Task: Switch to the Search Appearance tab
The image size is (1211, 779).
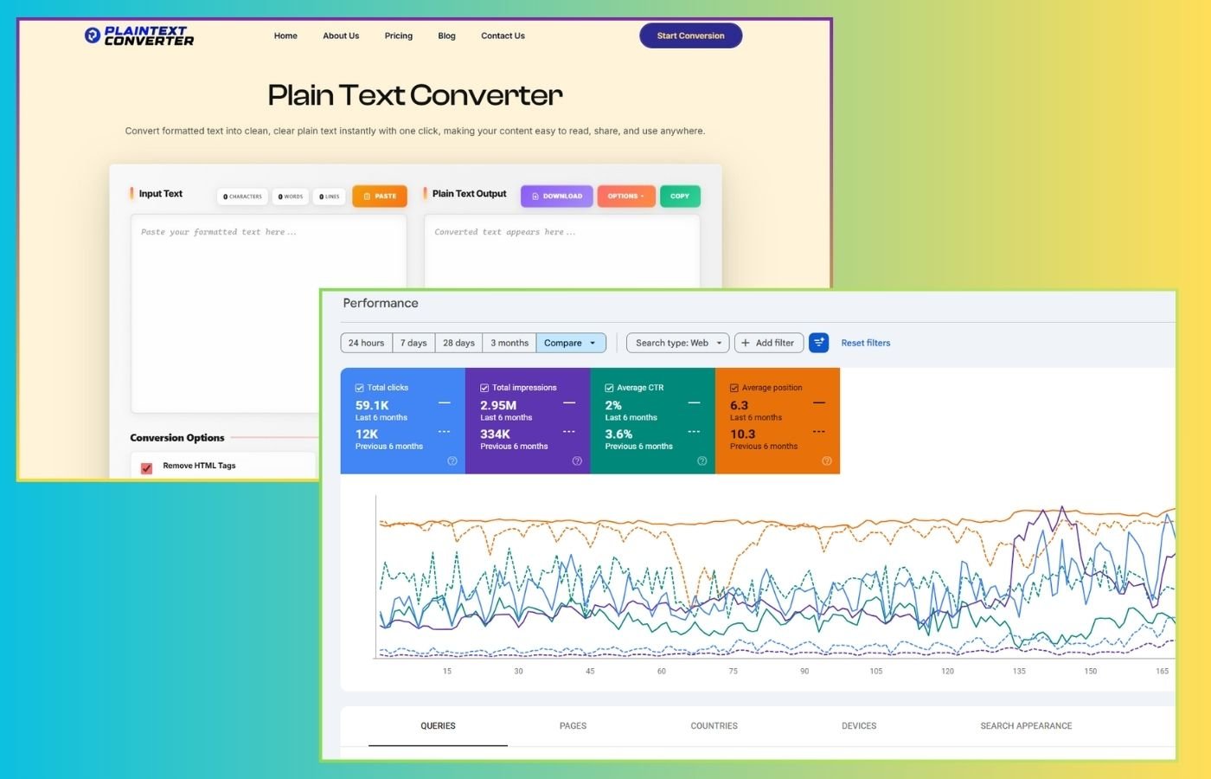Action: tap(1026, 726)
